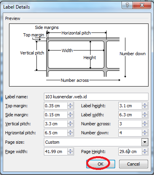Click the 'Number down' preview diagram text
Screen dimensions: 154x175
coord(132,54)
